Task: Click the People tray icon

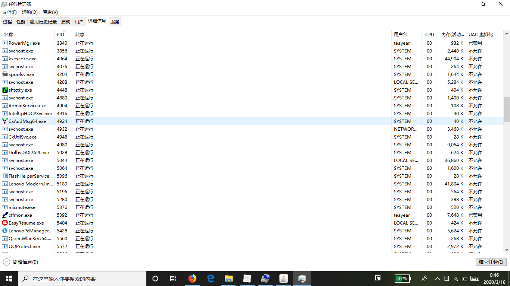Action: tap(424, 279)
